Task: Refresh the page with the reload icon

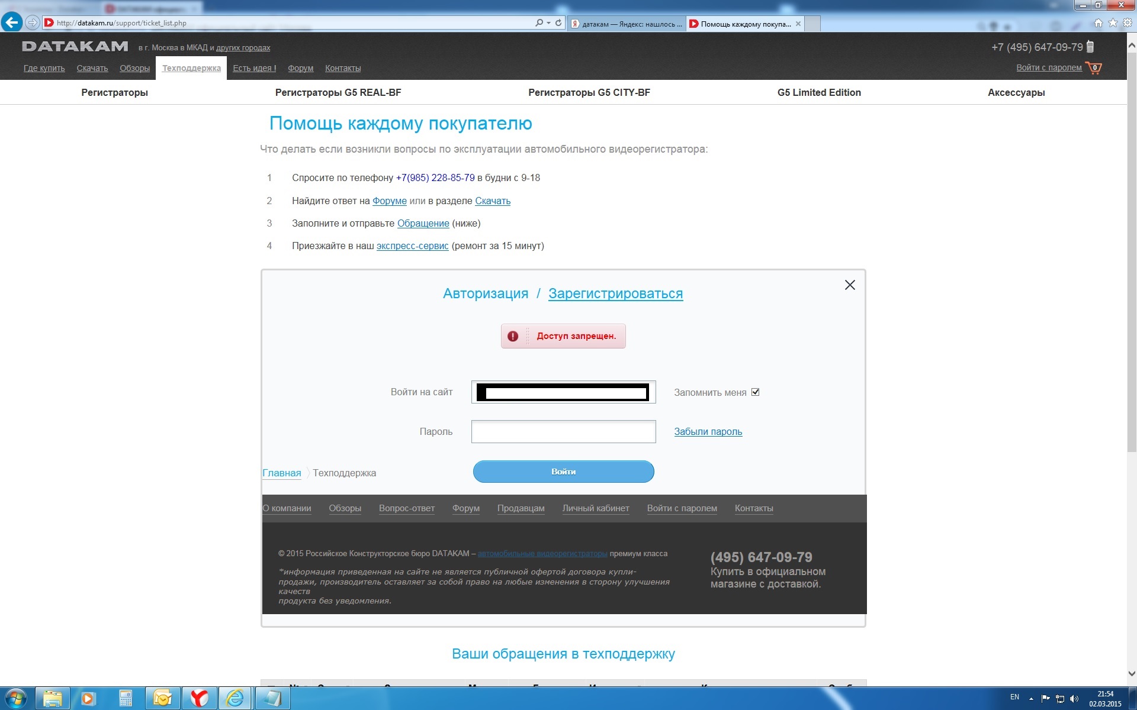Action: click(558, 23)
